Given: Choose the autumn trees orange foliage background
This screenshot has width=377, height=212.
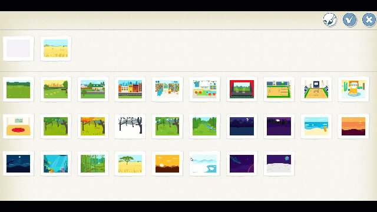Looking at the screenshot, I should (93, 127).
